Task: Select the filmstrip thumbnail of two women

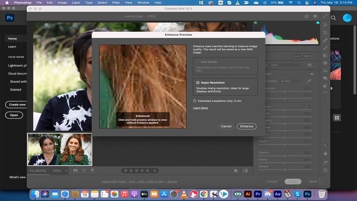Action: (x=60, y=149)
